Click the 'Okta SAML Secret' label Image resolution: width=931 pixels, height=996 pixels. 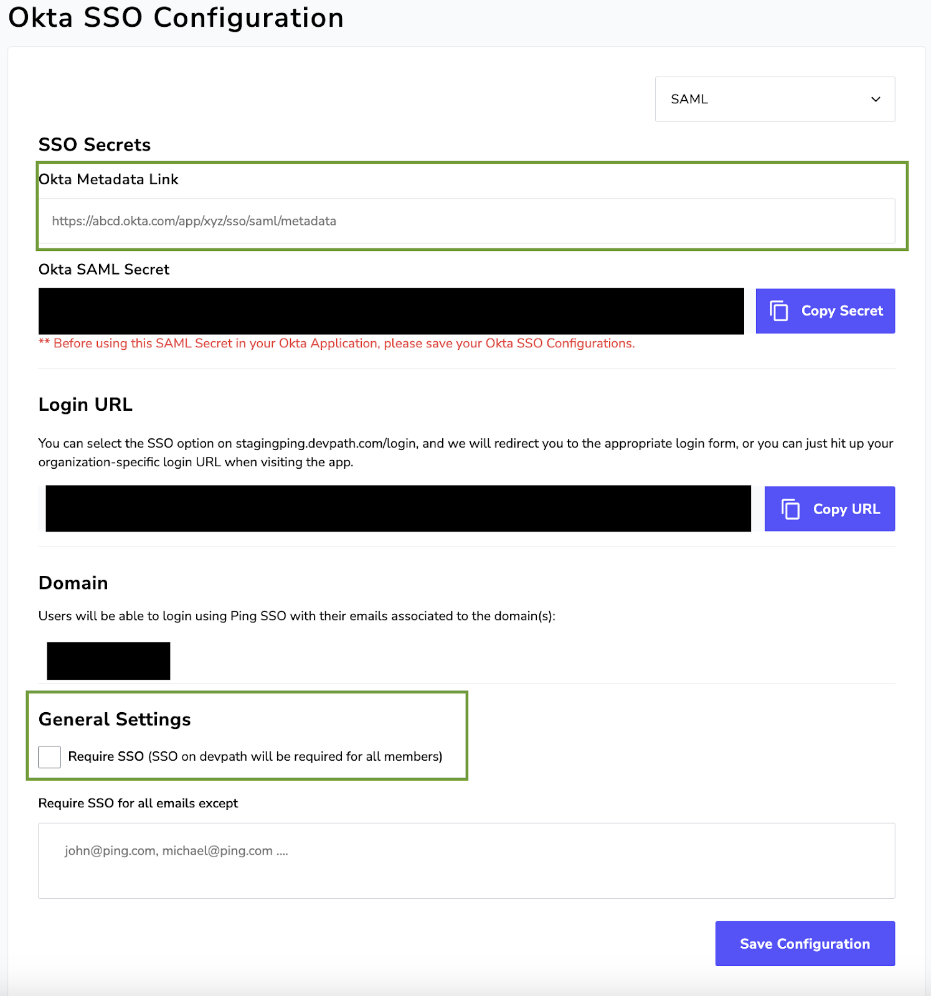click(x=104, y=270)
